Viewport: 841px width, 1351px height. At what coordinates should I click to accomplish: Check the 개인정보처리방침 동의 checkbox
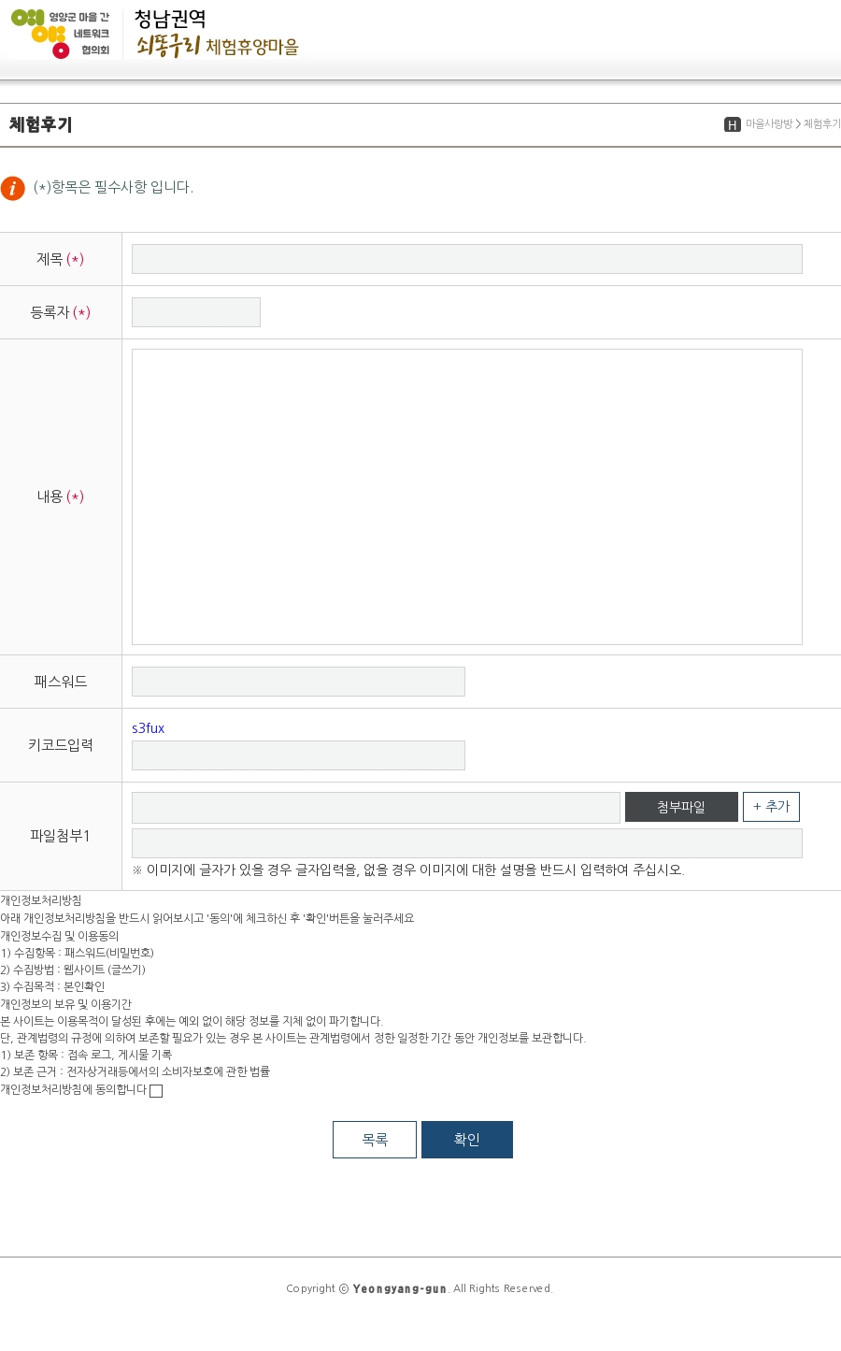click(x=156, y=1091)
